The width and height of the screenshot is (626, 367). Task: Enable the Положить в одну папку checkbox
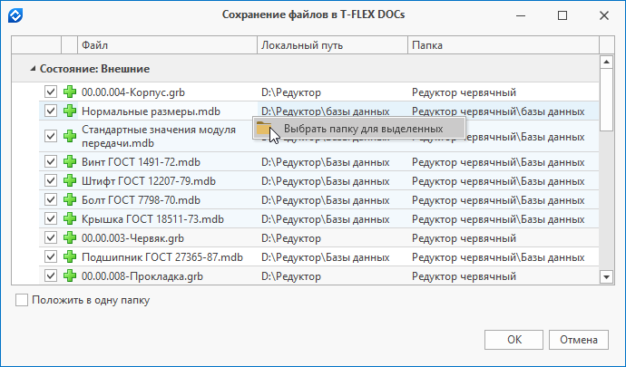click(22, 300)
